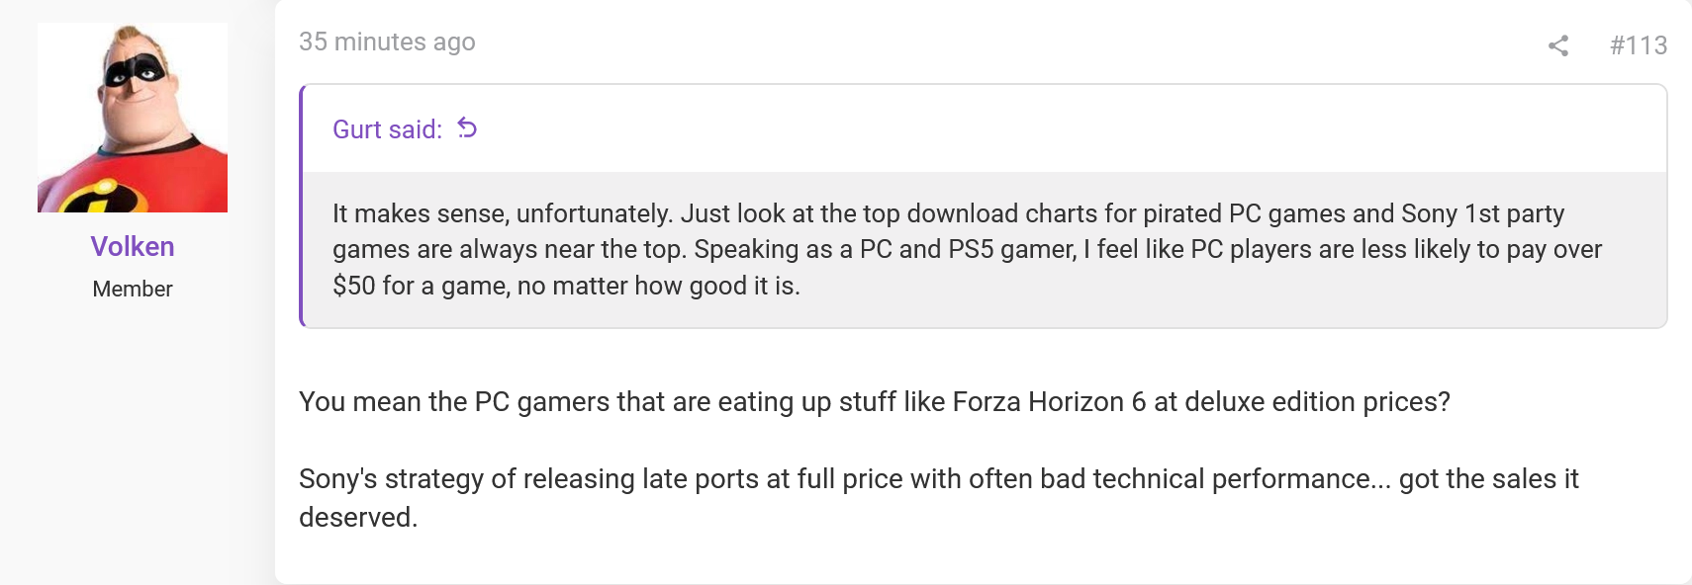1692x585 pixels.
Task: Open Volken's Mr. Incredible avatar image
Action: [x=133, y=118]
